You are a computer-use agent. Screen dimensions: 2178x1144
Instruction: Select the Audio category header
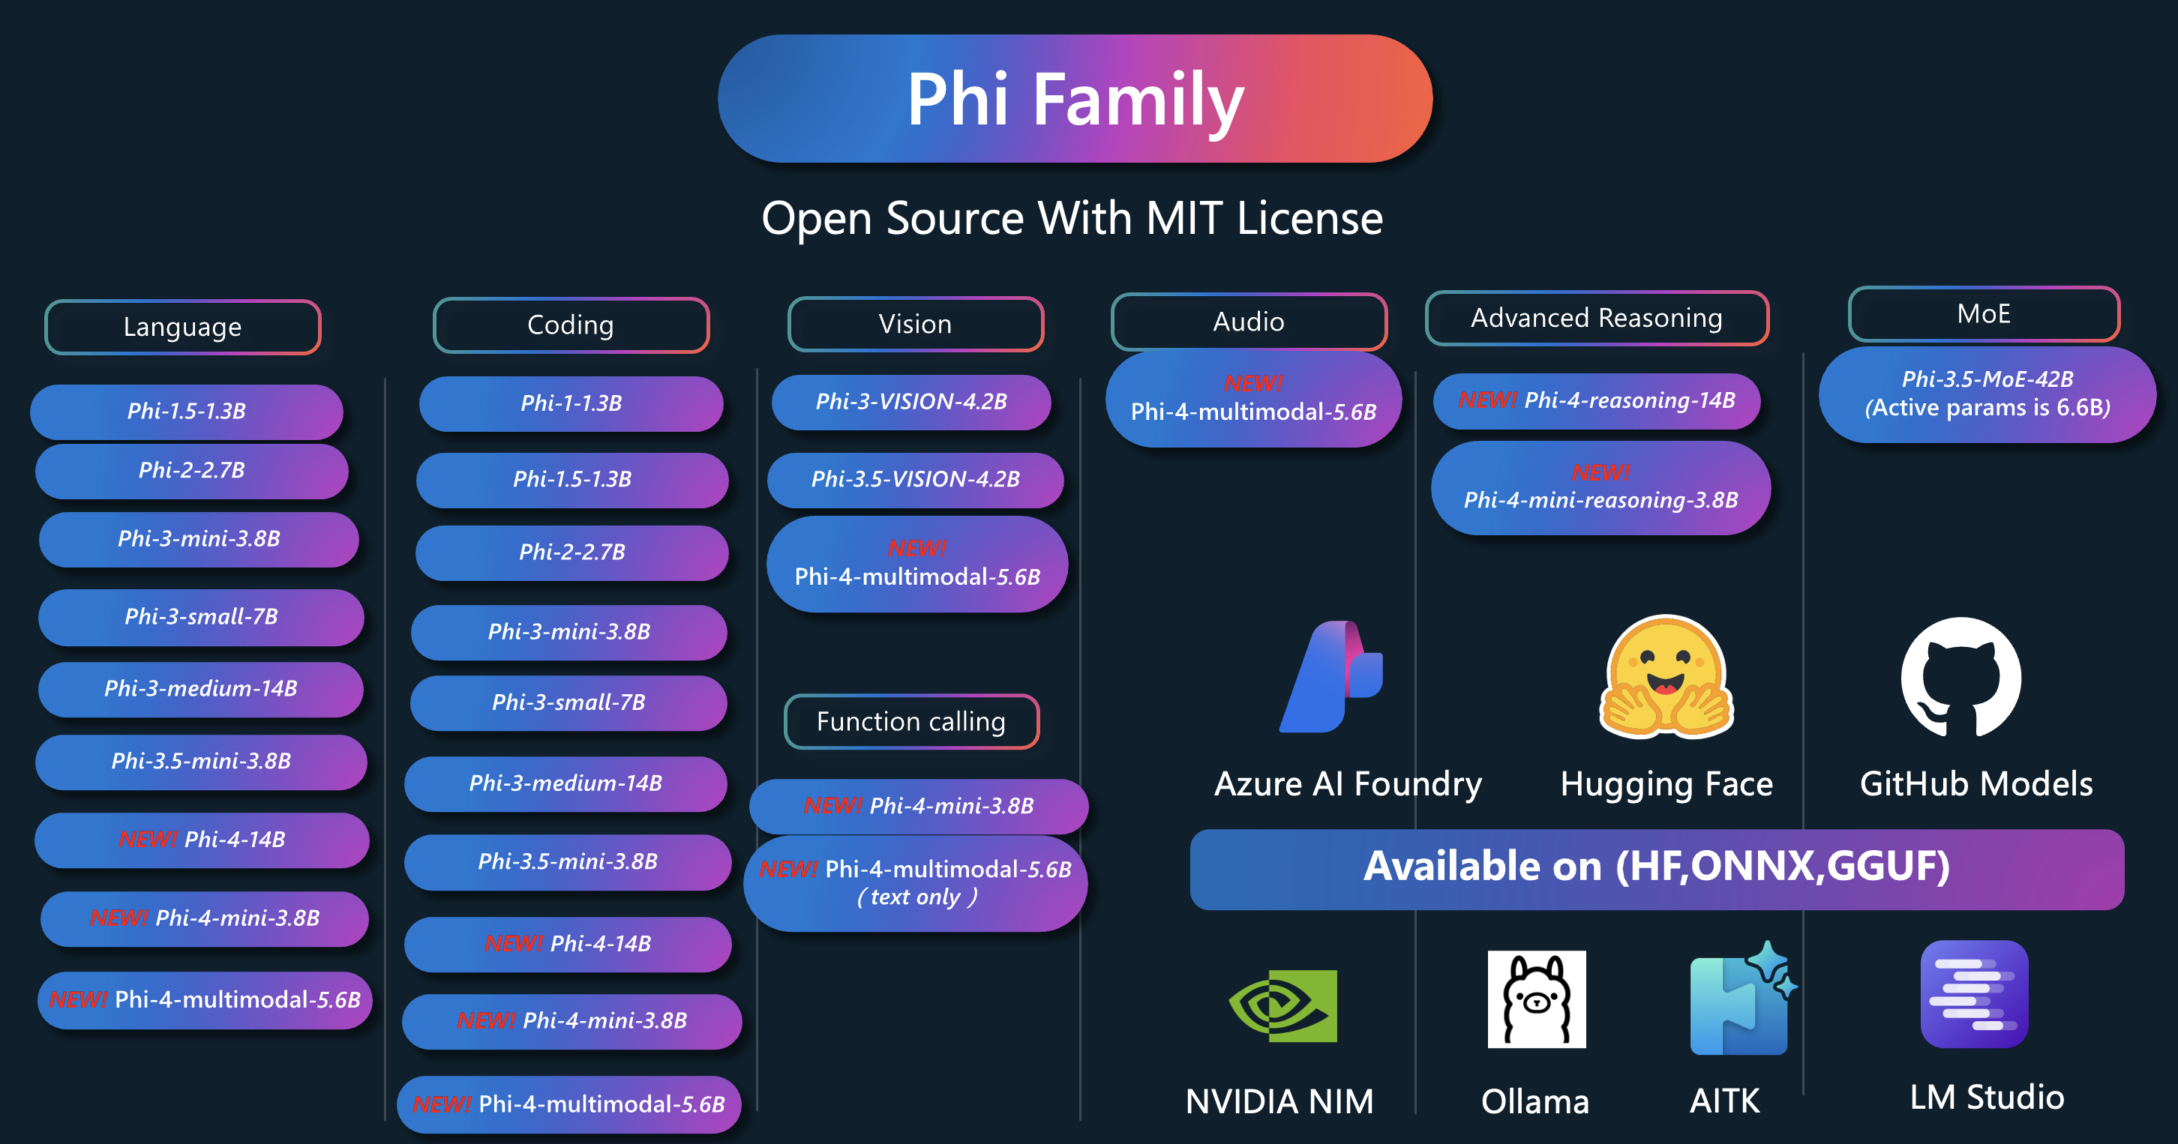tap(1248, 321)
